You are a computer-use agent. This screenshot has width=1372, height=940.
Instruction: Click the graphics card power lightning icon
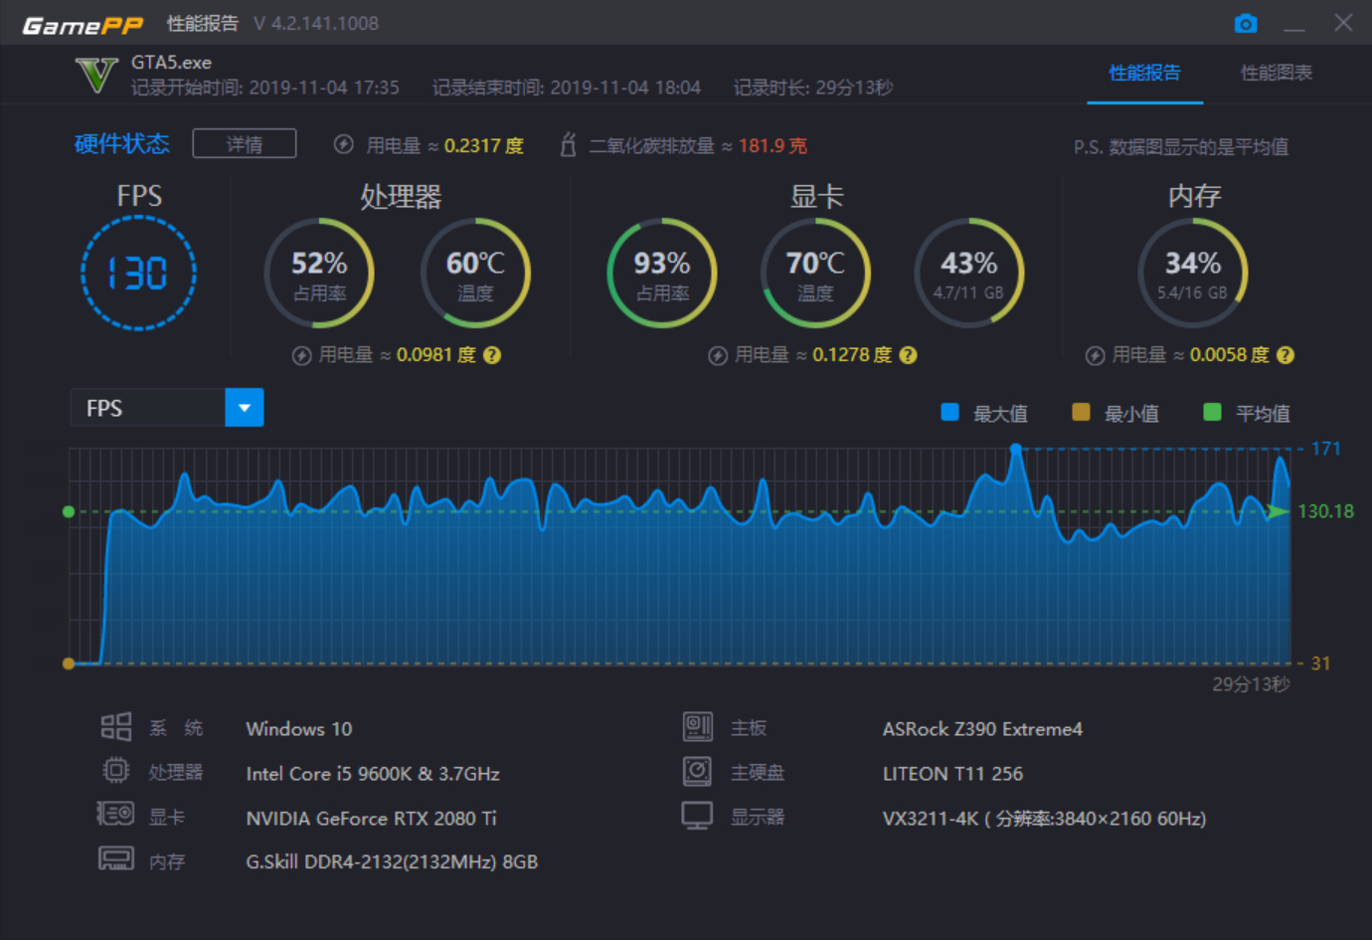718,356
